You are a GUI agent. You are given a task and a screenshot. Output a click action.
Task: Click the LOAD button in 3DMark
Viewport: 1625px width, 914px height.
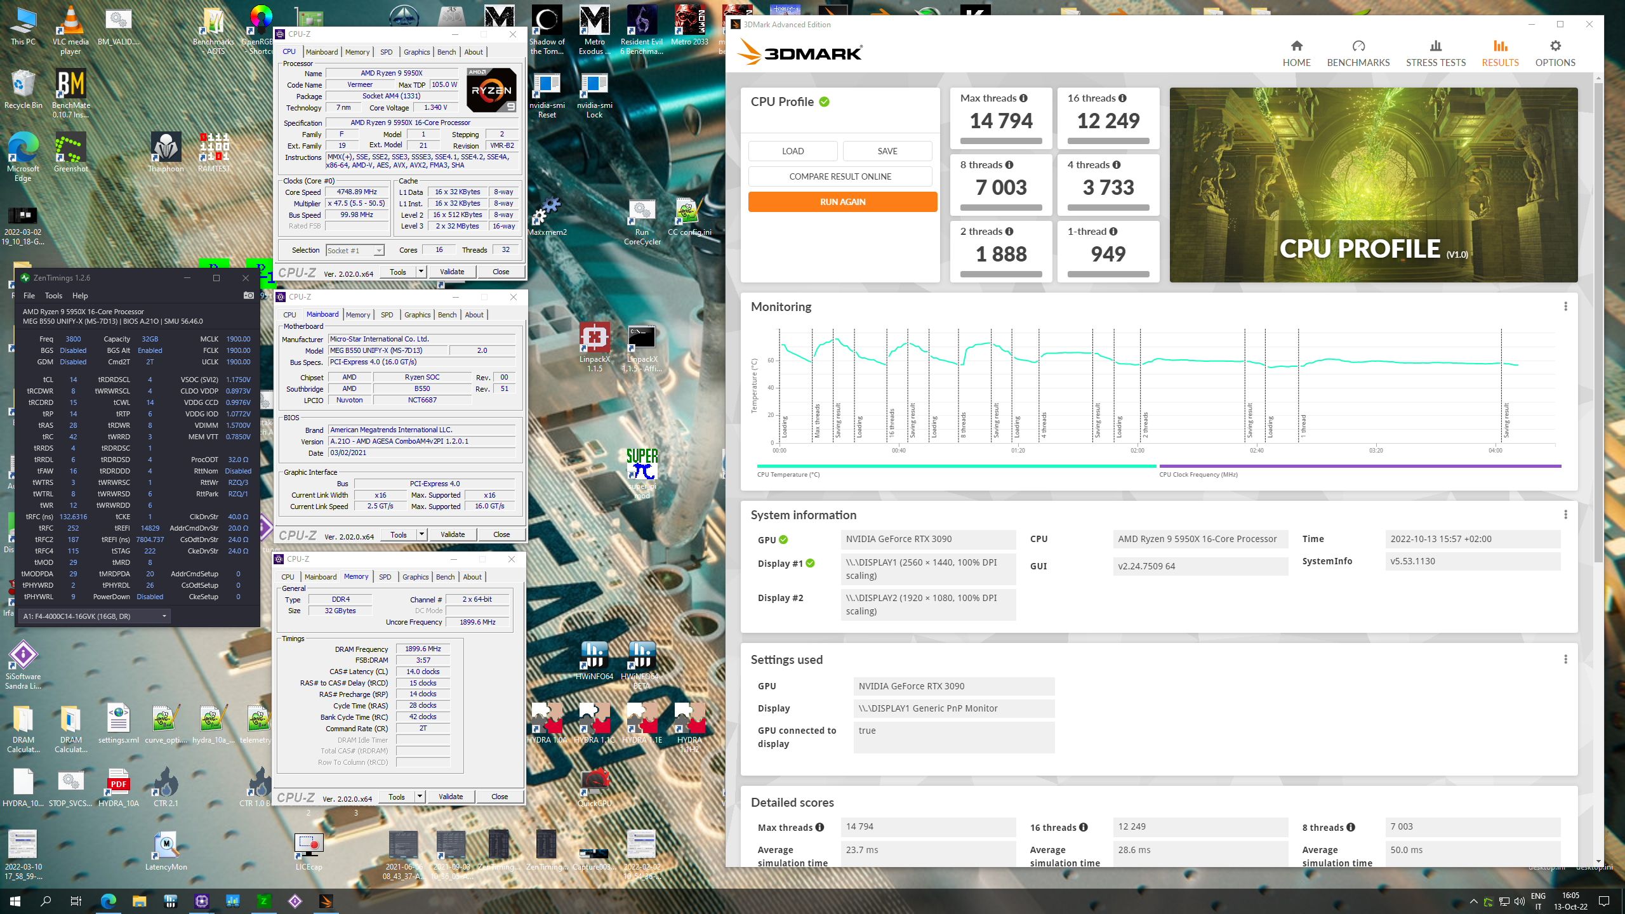tap(793, 151)
